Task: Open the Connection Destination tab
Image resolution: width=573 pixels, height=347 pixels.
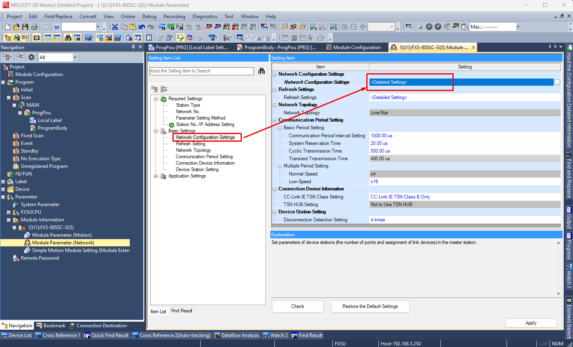Action: coord(98,326)
